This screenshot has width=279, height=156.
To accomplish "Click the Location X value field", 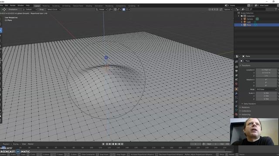I will coord(266,70).
